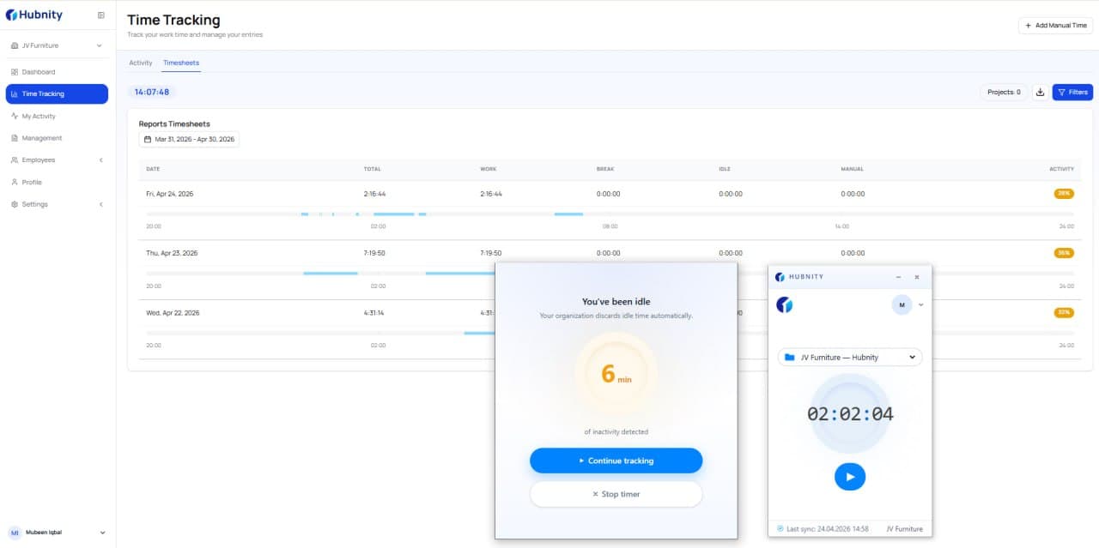This screenshot has height=548, width=1099.
Task: Open the JV Furniture — Hubnity project selector
Action: coord(850,357)
